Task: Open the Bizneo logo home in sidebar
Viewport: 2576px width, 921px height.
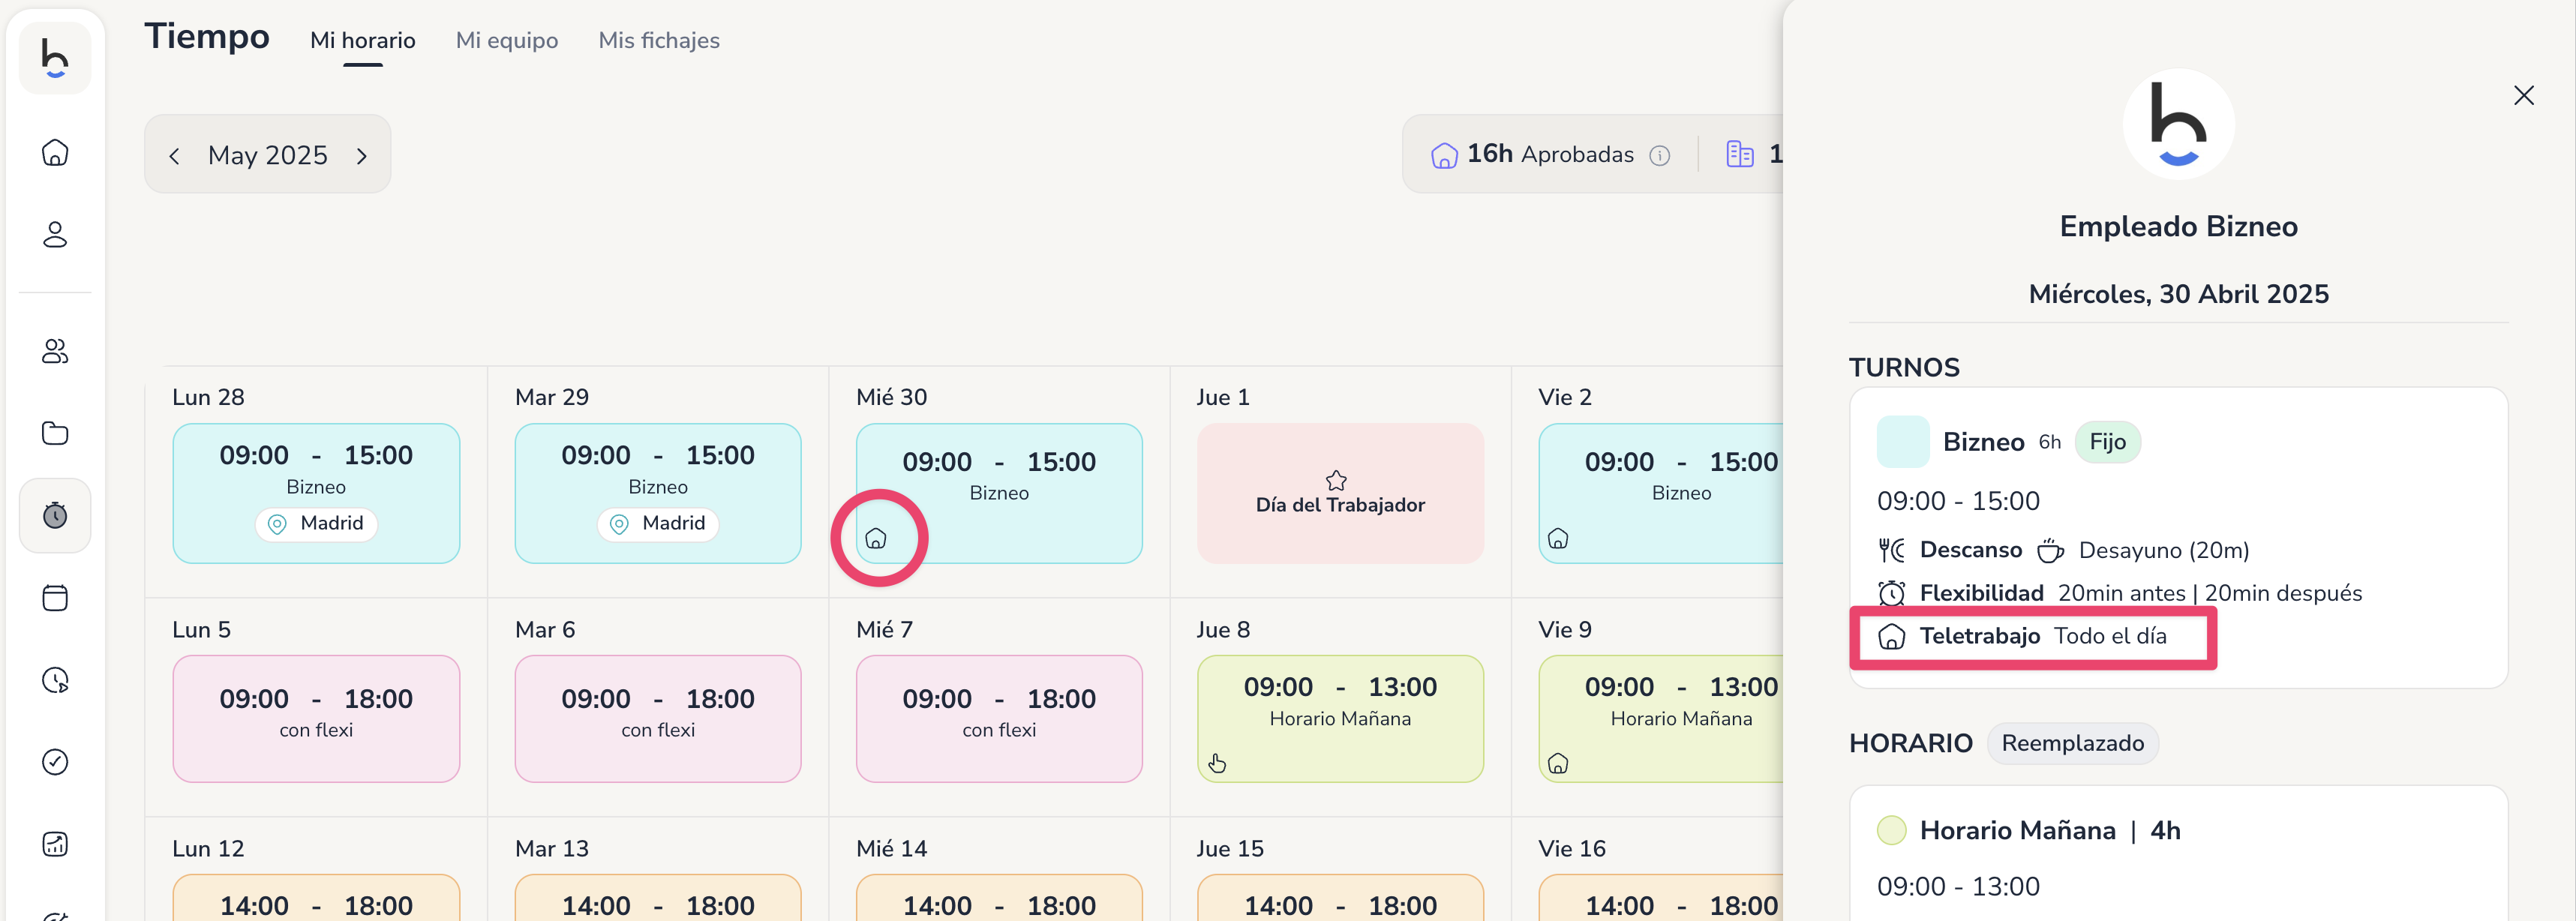Action: 55,58
